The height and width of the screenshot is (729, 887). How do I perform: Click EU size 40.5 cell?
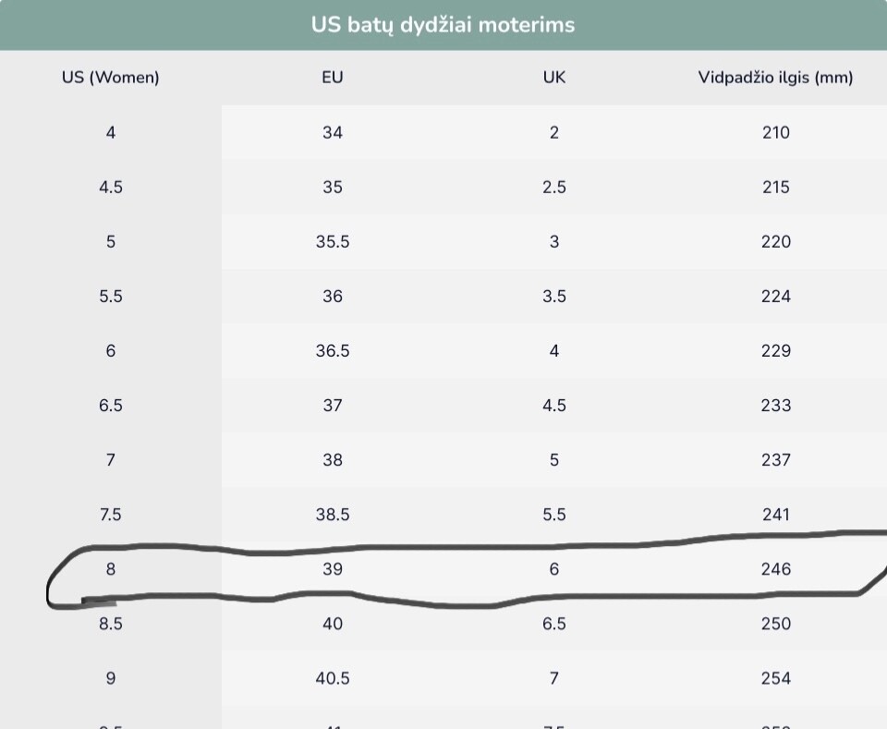pyautogui.click(x=333, y=678)
